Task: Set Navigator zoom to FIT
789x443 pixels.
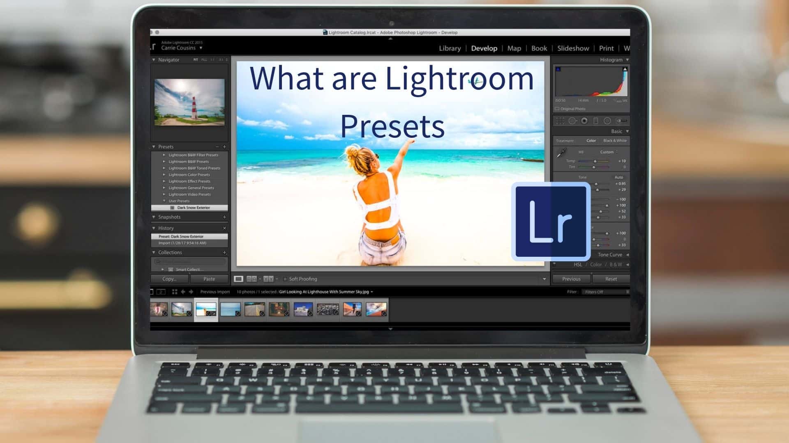Action: [x=196, y=60]
